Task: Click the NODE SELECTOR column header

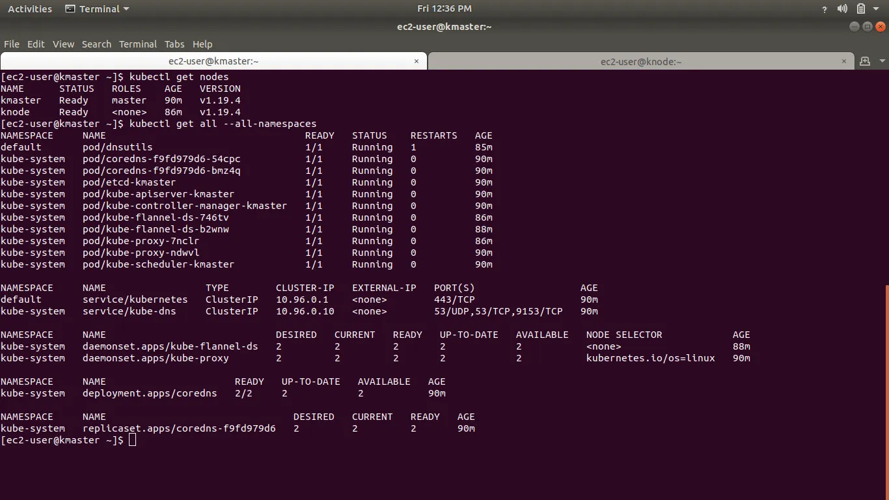Action: click(624, 335)
